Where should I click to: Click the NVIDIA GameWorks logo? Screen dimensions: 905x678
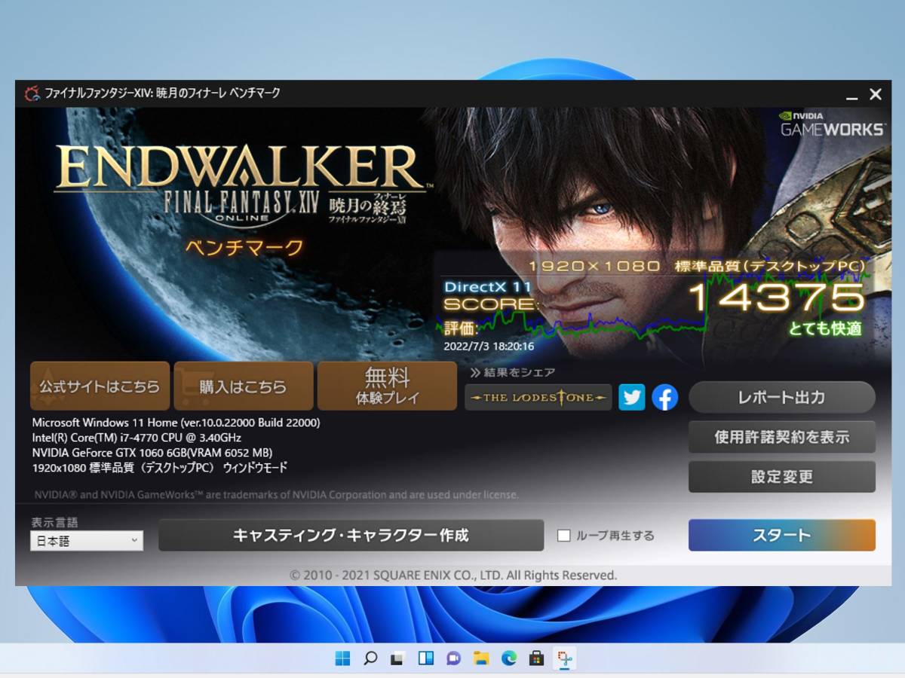tap(831, 125)
